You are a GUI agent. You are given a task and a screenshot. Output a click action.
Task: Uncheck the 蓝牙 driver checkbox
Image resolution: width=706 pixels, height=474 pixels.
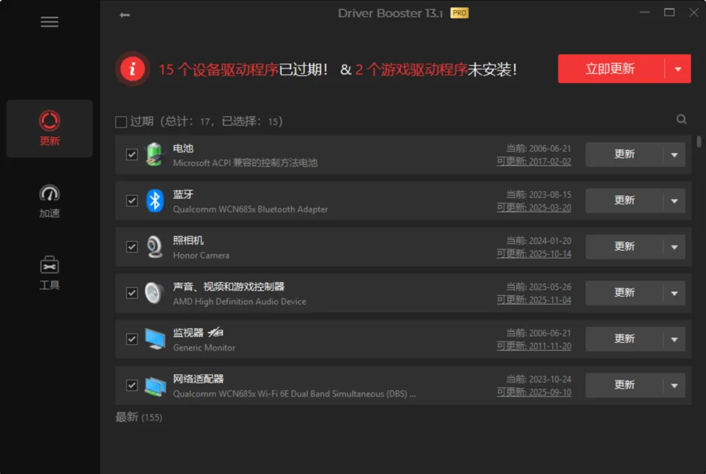[x=132, y=200]
